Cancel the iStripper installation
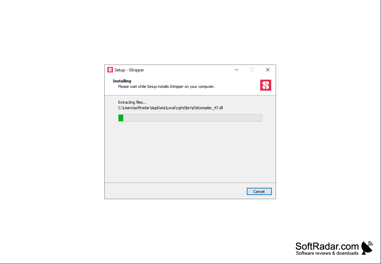 tap(259, 192)
